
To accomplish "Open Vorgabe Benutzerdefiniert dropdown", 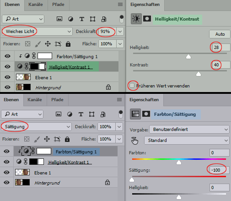I will [189, 130].
